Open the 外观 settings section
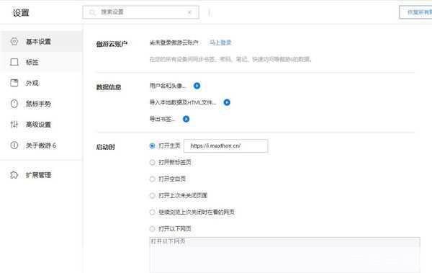Image resolution: width=432 pixels, height=273 pixels. [x=41, y=83]
